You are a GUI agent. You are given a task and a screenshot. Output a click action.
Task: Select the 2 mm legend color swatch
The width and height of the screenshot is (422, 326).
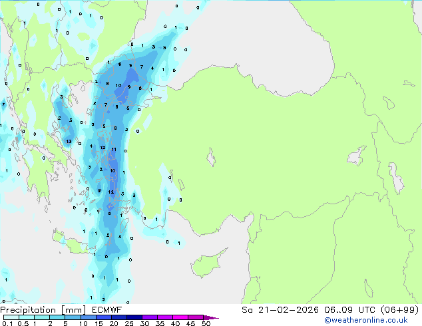[57, 317]
